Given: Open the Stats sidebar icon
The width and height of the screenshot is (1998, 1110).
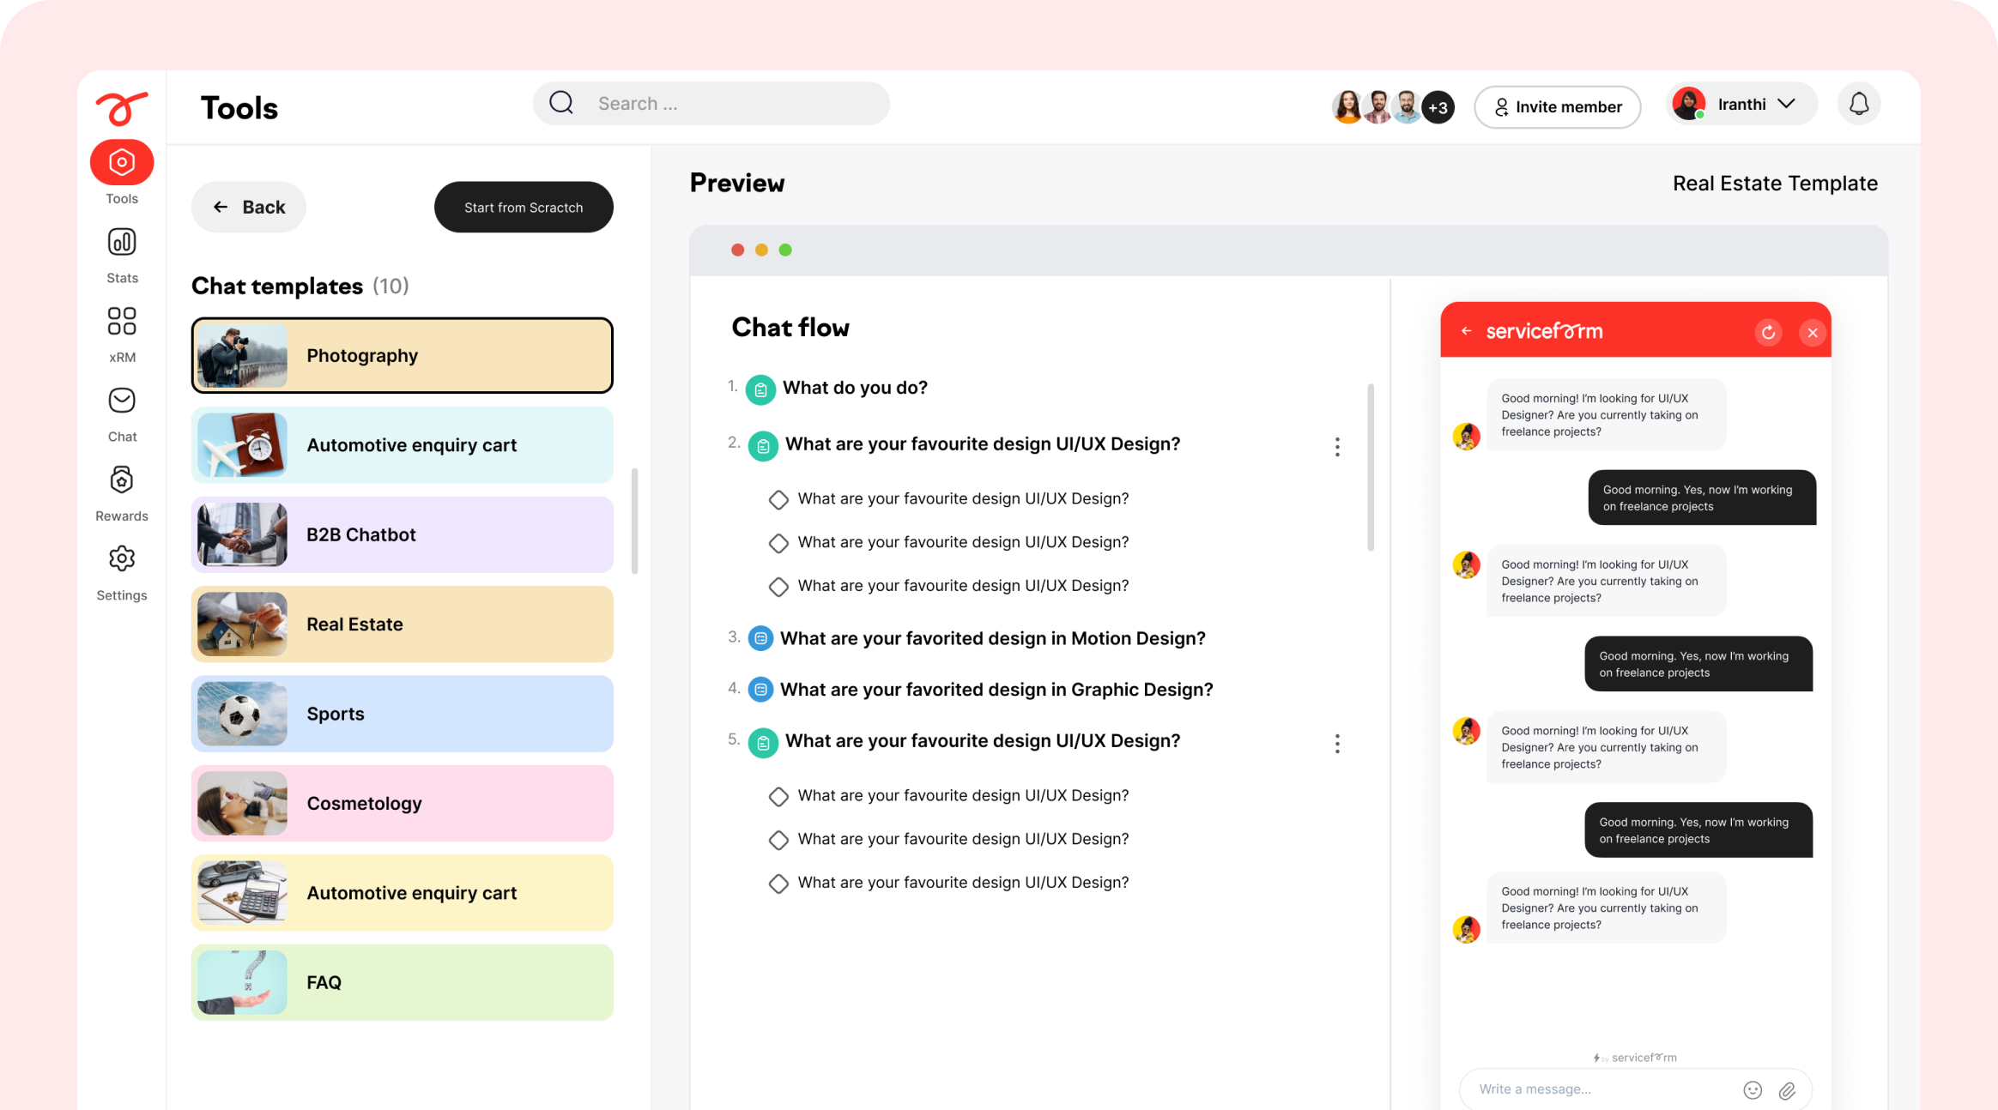Looking at the screenshot, I should 122,243.
